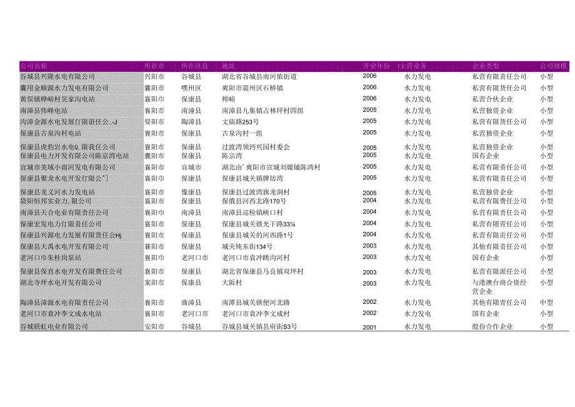The width and height of the screenshot is (575, 407).
Task: Select company 宜城市美域小南河发电有限公司
Action: pos(67,167)
